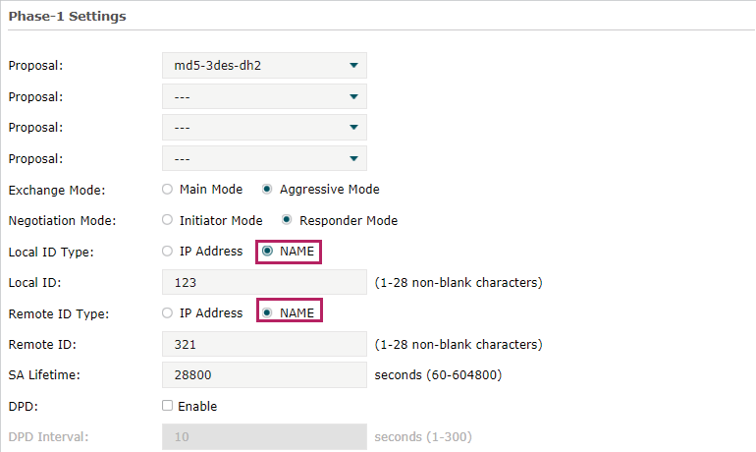Pick Responder Mode radio button
This screenshot has width=756, height=452.
287,220
